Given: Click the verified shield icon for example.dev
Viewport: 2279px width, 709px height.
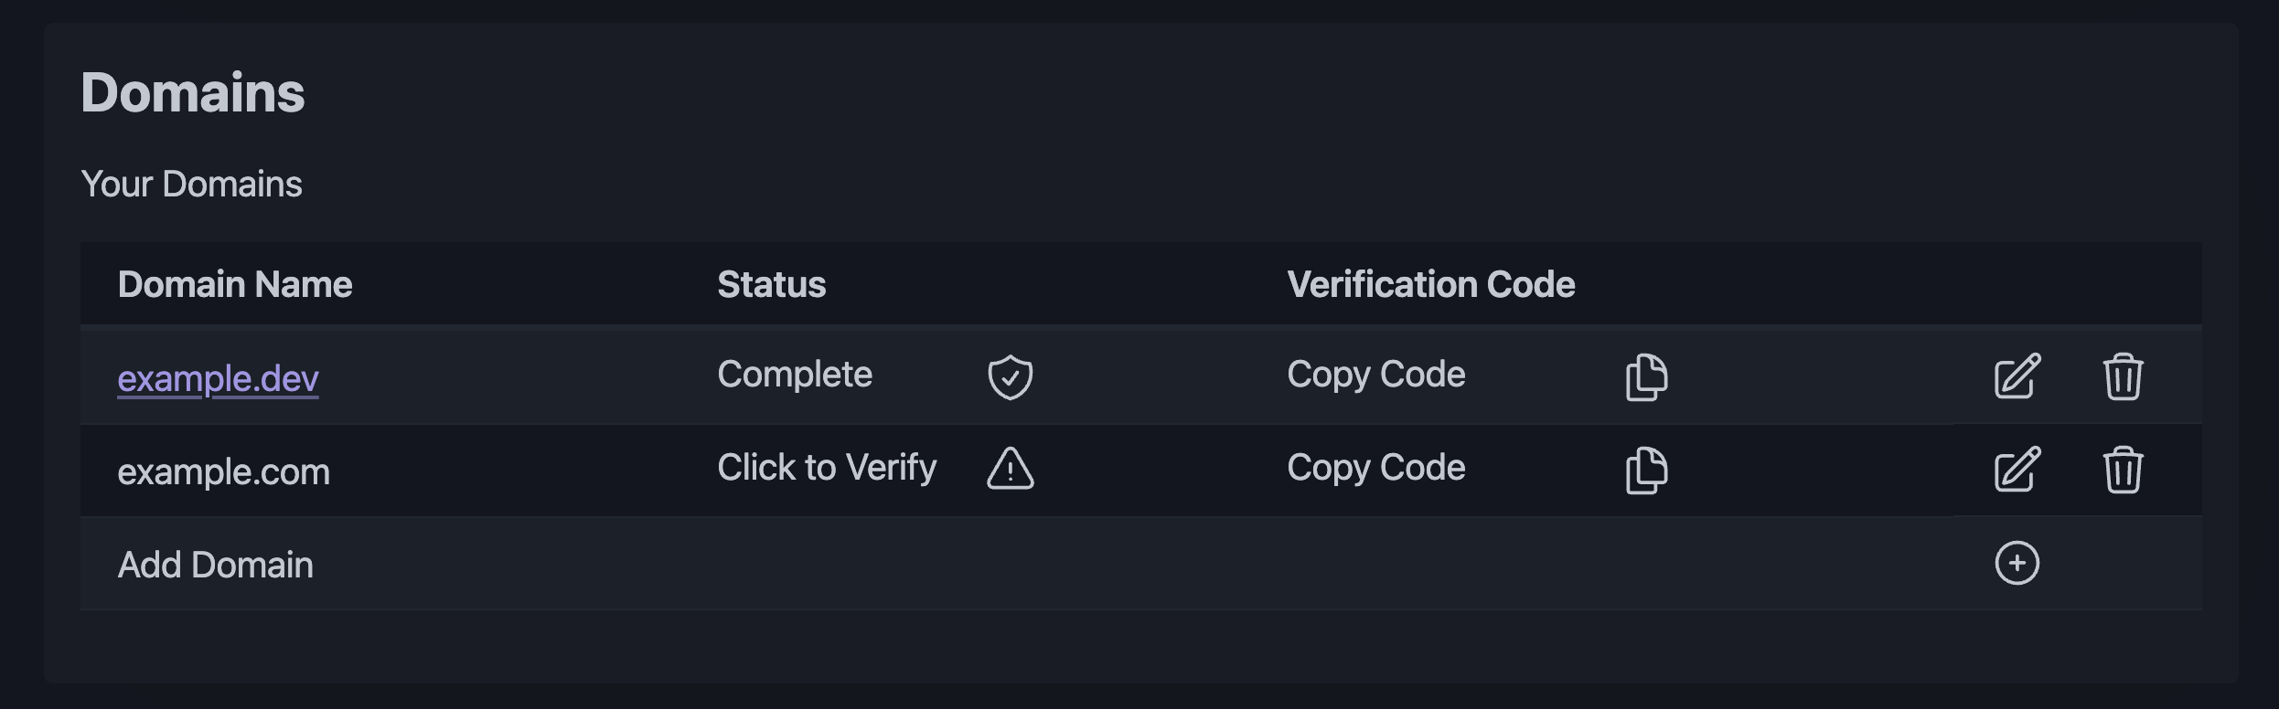Looking at the screenshot, I should coord(1010,377).
